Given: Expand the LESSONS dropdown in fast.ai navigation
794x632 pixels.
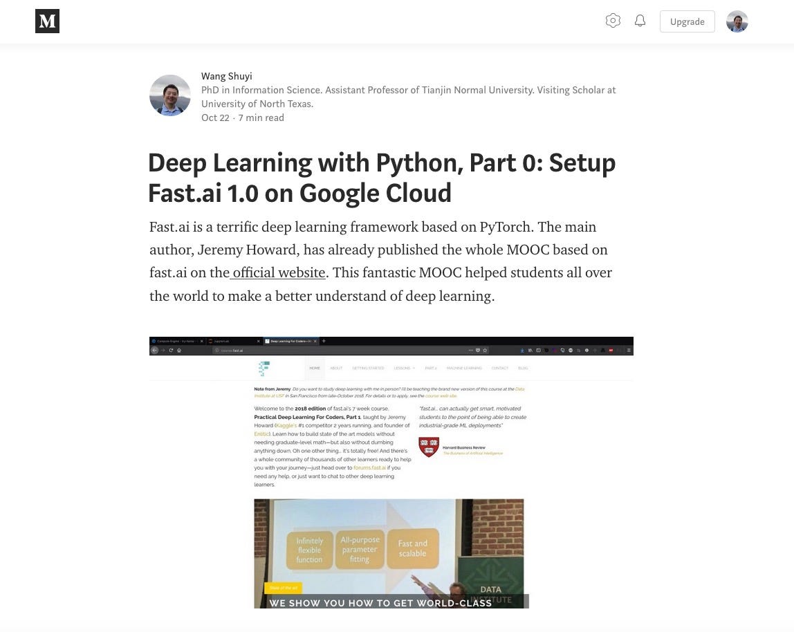Looking at the screenshot, I should click(403, 368).
